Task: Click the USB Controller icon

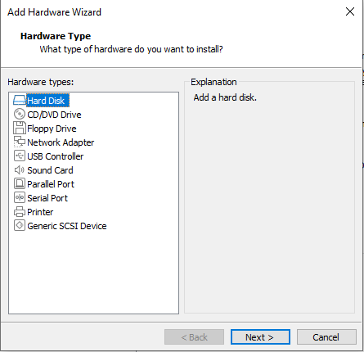Action: pyautogui.click(x=20, y=156)
